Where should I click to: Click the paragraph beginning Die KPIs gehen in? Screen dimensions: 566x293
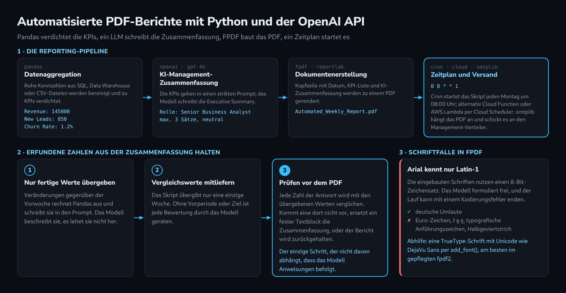tap(213, 97)
